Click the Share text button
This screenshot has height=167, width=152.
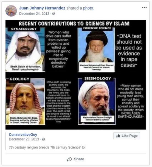(x=79, y=159)
